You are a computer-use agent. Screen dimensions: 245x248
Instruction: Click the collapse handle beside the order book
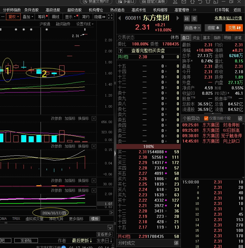pyautogui.click(x=115, y=153)
